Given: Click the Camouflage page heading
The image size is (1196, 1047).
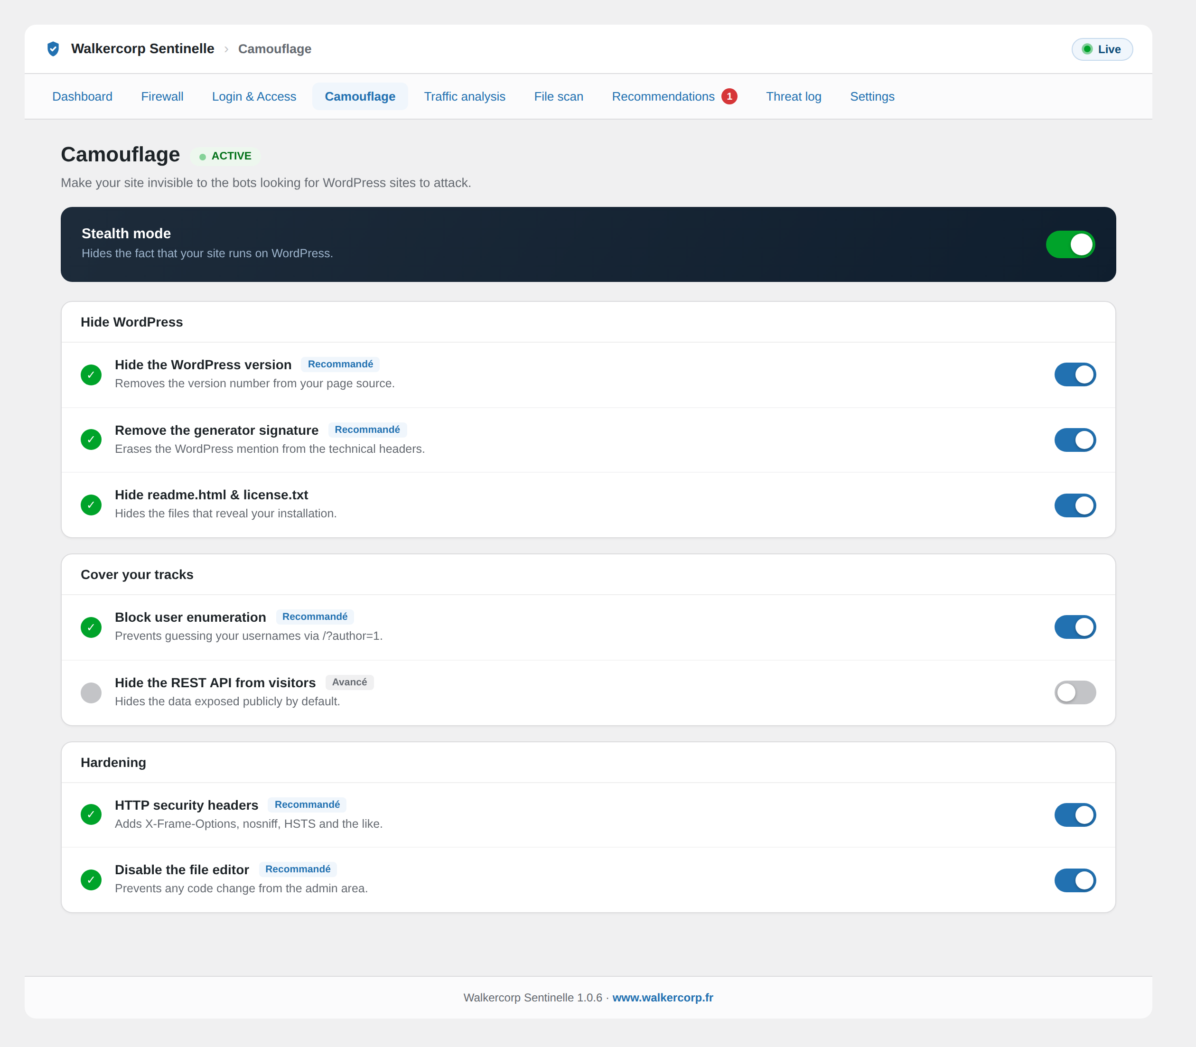Looking at the screenshot, I should point(121,154).
